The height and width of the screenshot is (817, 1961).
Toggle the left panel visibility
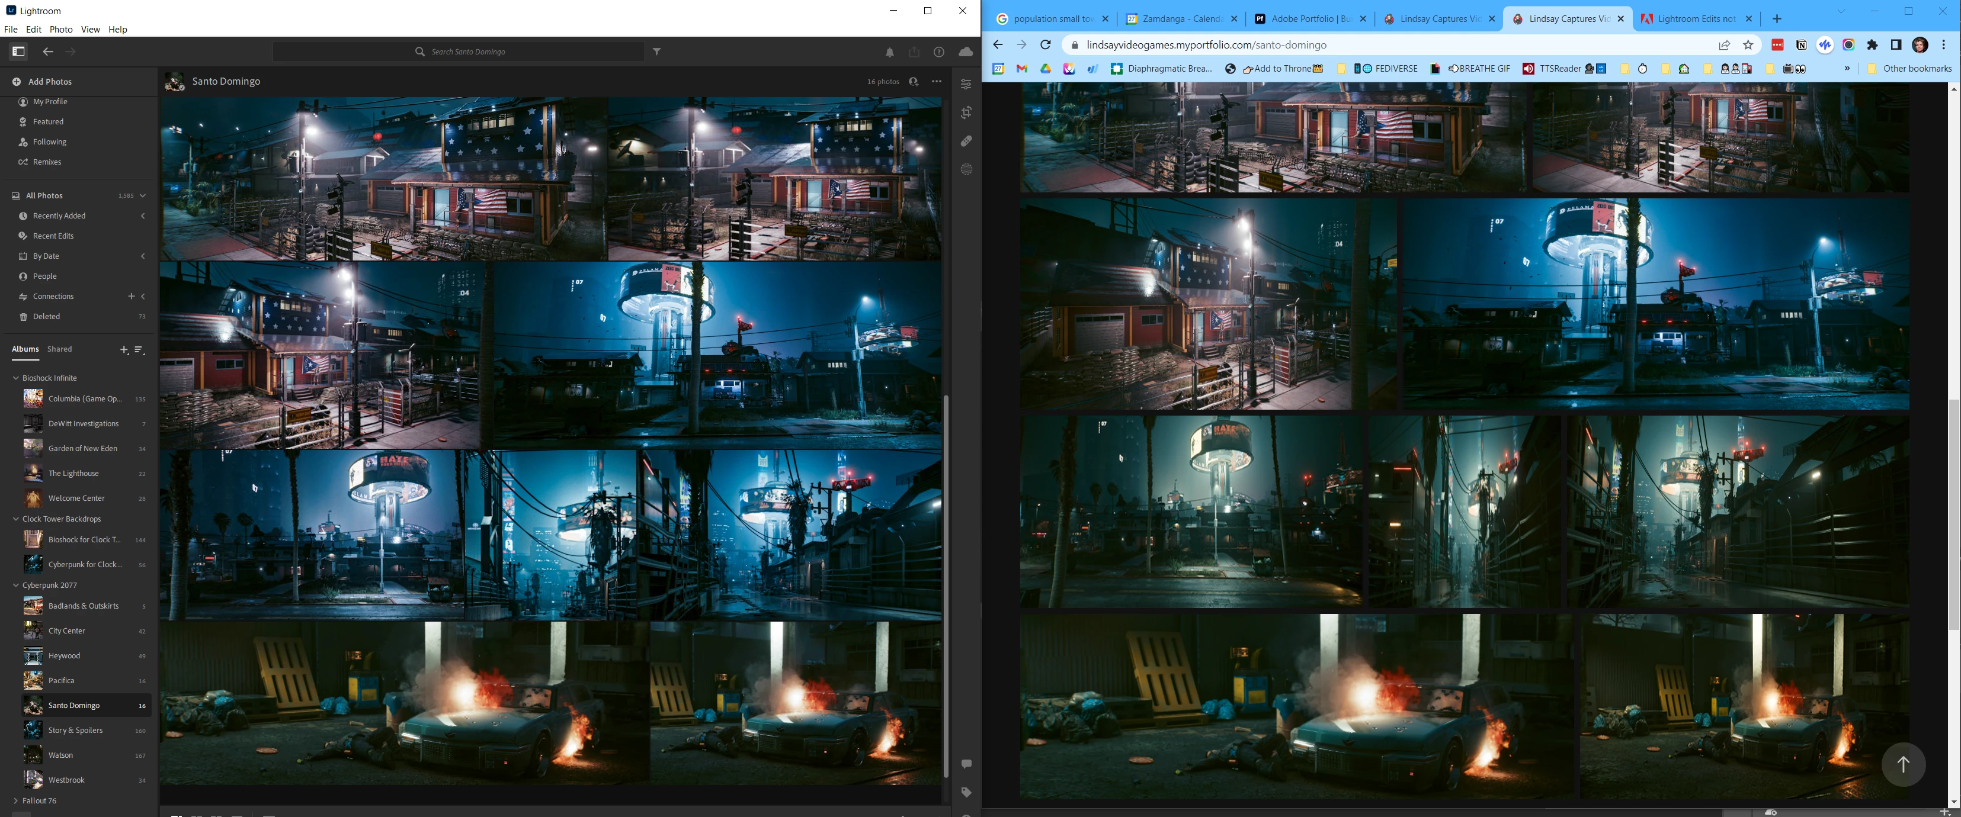pyautogui.click(x=18, y=52)
